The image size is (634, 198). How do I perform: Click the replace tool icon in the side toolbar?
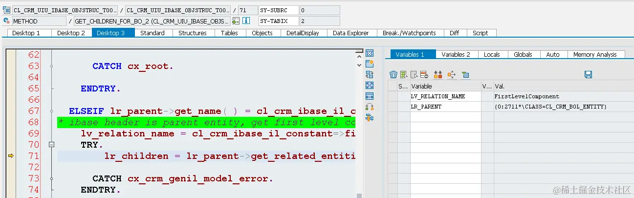[370, 74]
